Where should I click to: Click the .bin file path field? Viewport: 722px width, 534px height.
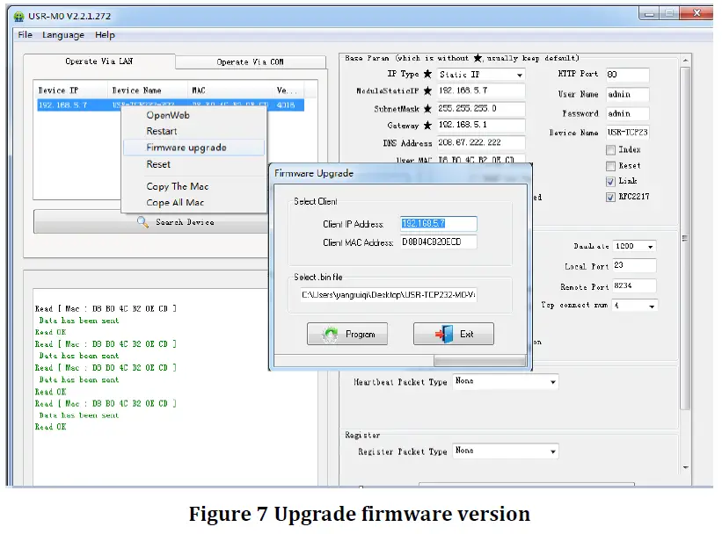tap(389, 295)
